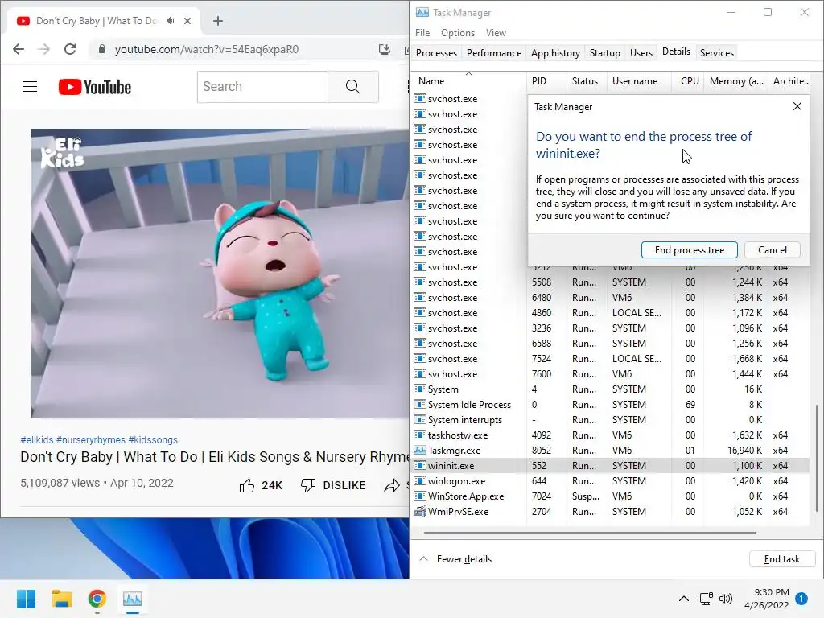The image size is (824, 618).
Task: Focus the YouTube Search field
Action: 262,87
